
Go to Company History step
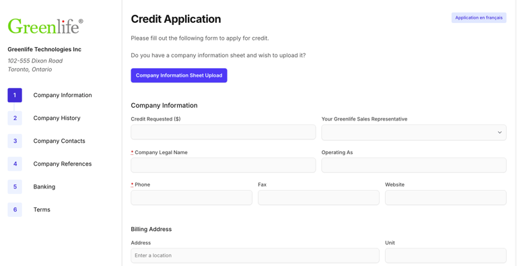pyautogui.click(x=57, y=118)
